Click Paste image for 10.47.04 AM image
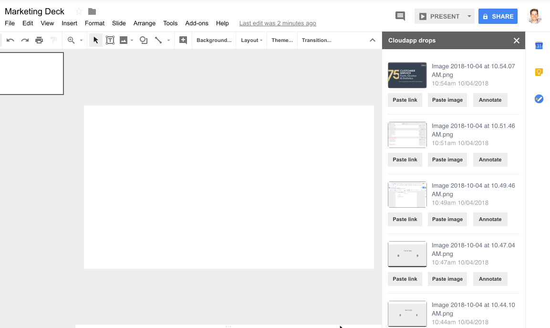This screenshot has height=328, width=550. pos(447,279)
